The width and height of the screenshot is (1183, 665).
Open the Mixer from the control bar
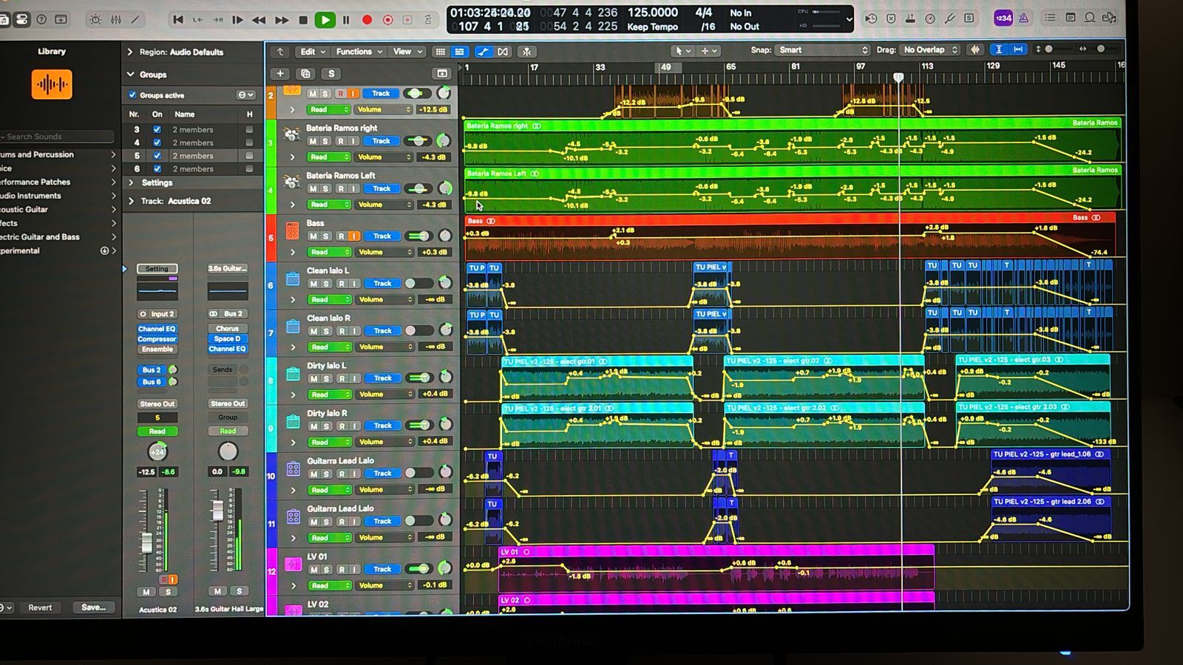(116, 20)
